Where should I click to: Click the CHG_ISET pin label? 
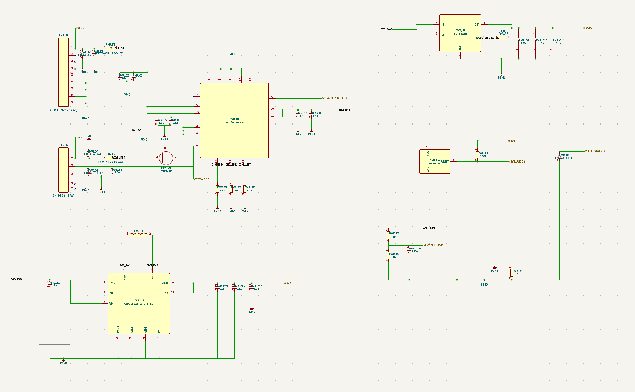tap(245, 164)
